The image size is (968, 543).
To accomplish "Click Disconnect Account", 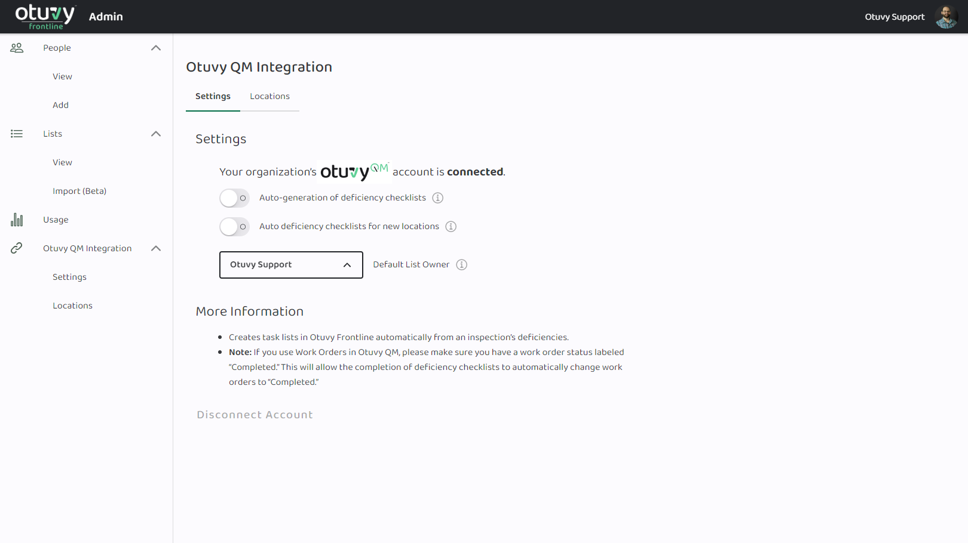I will [x=255, y=415].
